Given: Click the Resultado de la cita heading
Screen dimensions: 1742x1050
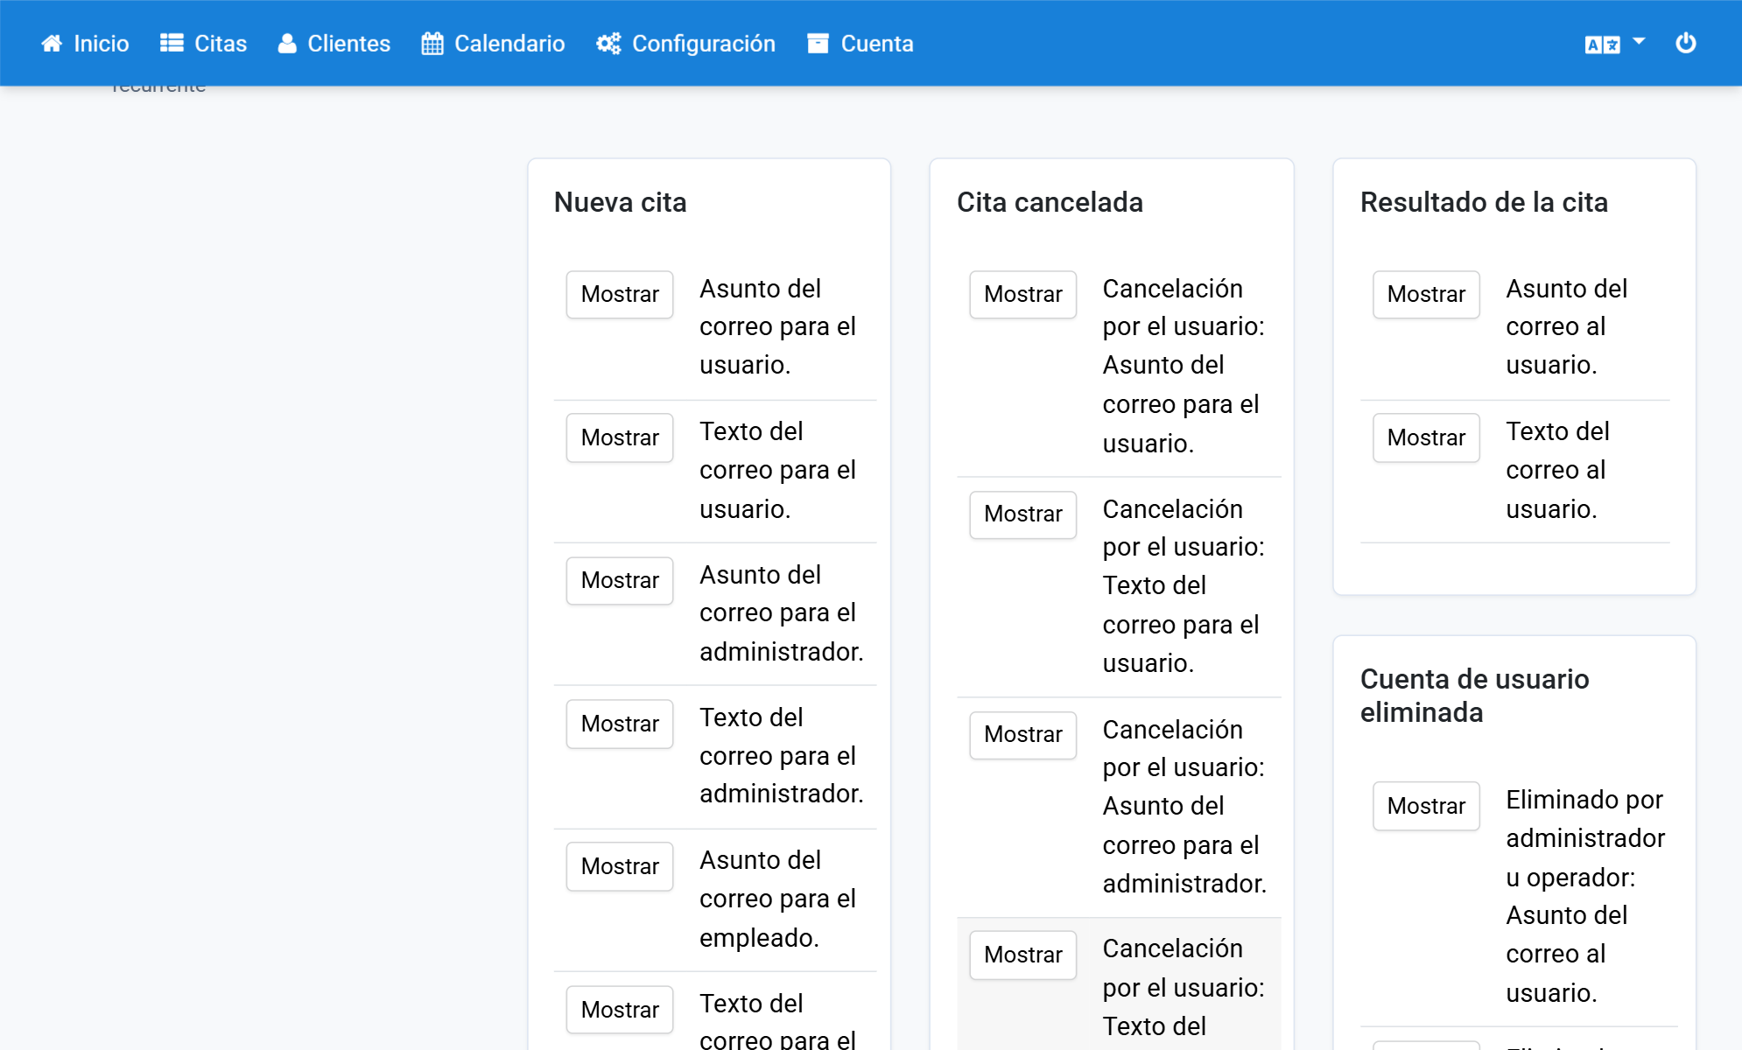Looking at the screenshot, I should coord(1484,202).
